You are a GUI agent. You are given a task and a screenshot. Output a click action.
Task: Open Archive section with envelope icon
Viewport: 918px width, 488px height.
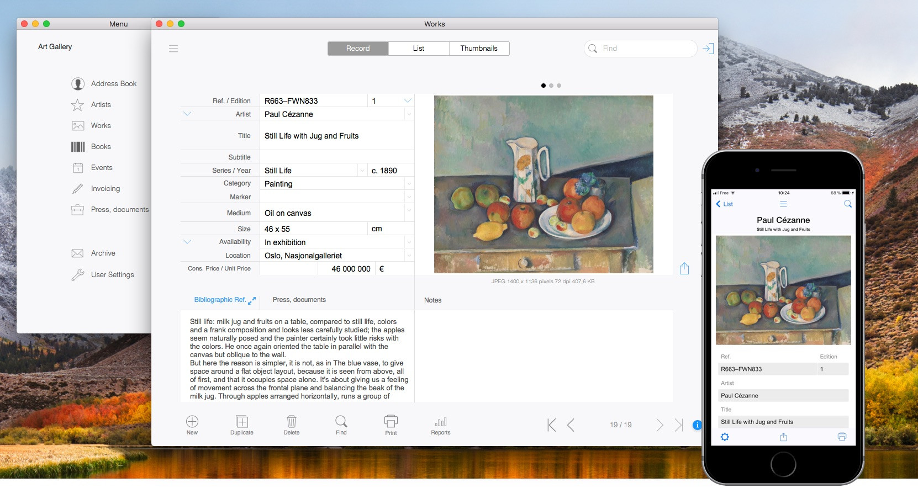93,253
